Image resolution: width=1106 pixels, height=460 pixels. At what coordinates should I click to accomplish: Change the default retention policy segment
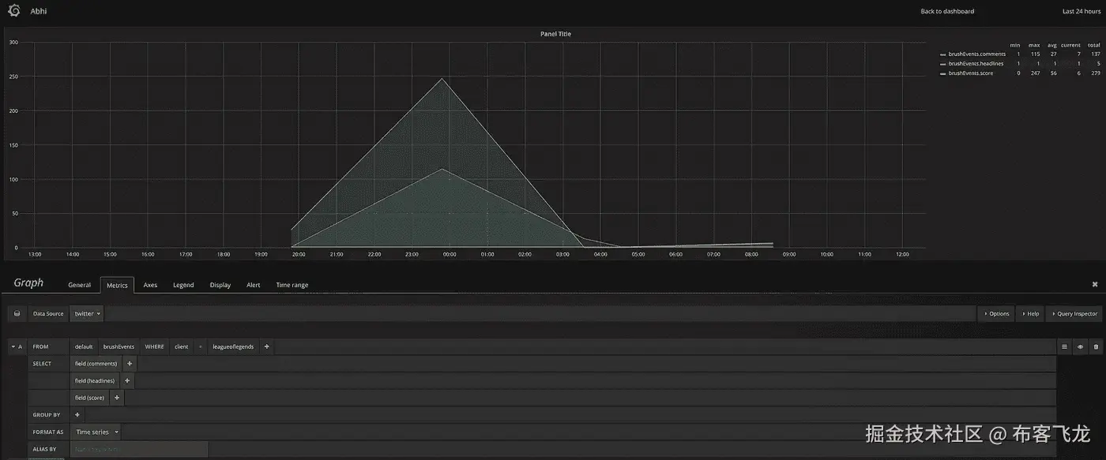(x=84, y=346)
